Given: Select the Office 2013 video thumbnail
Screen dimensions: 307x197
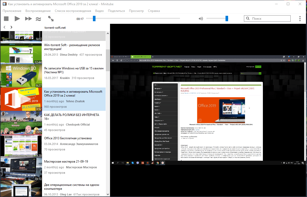Looking at the screenshot, I should (21, 146).
